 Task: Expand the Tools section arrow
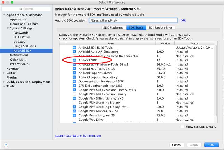pyautogui.click(x=4, y=86)
